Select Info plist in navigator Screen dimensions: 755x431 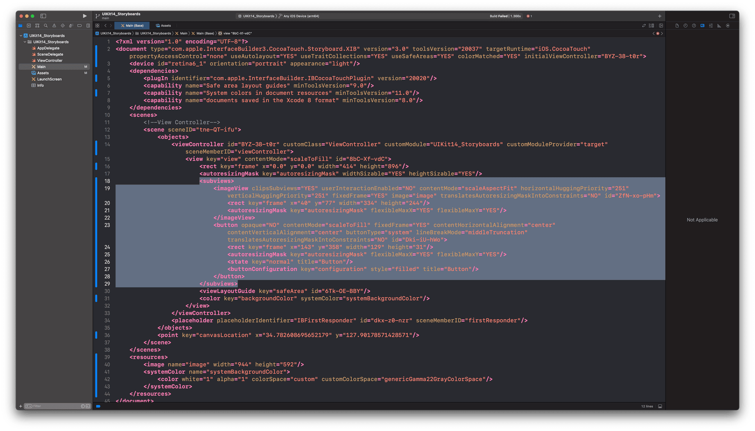coord(40,85)
